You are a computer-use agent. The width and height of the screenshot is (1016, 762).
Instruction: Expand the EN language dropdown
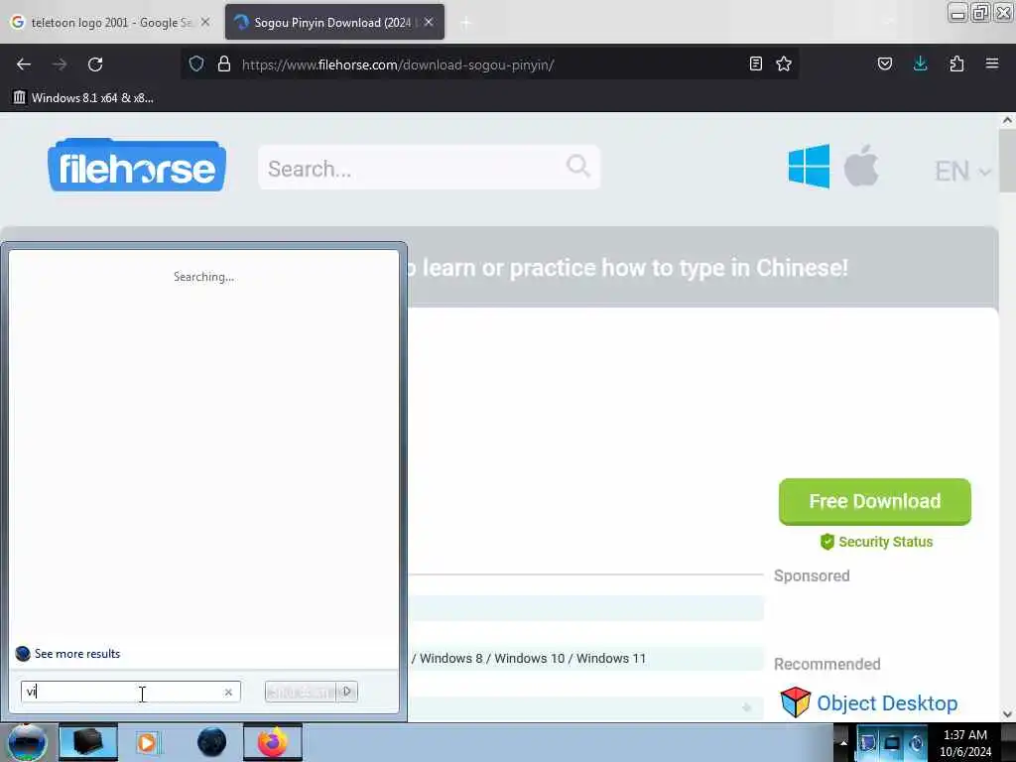[x=962, y=171]
